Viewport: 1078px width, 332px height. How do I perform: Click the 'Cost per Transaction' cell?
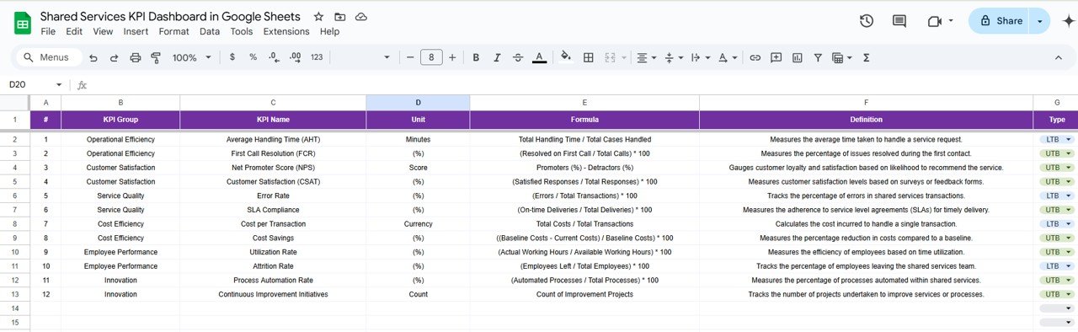(x=273, y=224)
